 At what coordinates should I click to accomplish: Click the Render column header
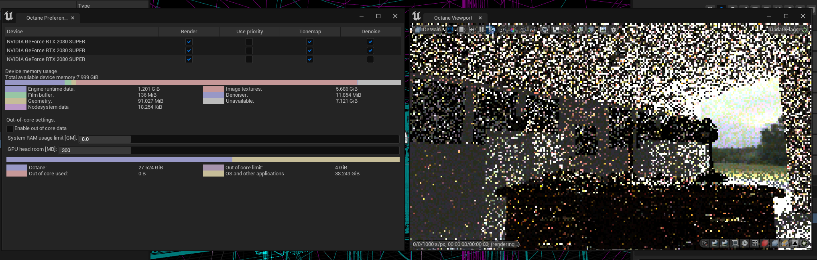(x=189, y=32)
